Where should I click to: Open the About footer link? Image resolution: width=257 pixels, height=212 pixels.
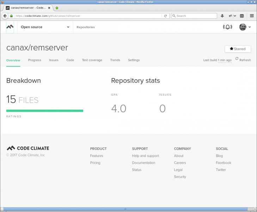coord(179,156)
